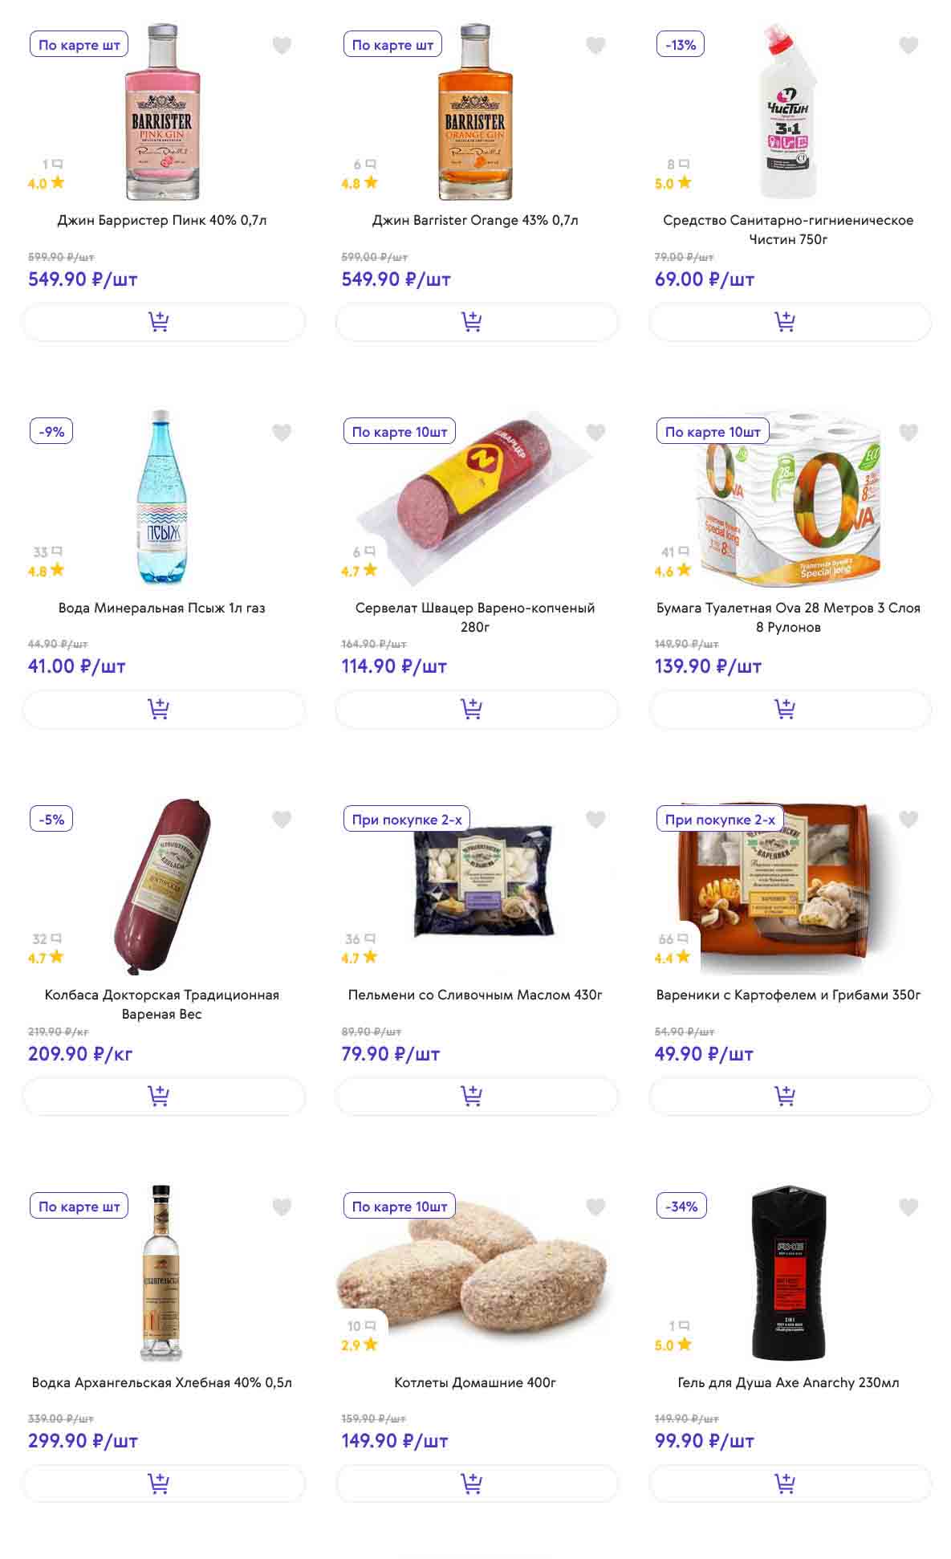Viewport: 951px width, 1559px height.
Task: Open reviews count for Вареники
Action: click(673, 938)
